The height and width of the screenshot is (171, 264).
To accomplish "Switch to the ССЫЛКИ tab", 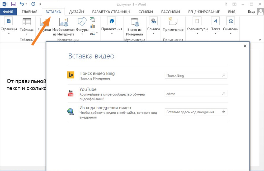I will [x=146, y=12].
